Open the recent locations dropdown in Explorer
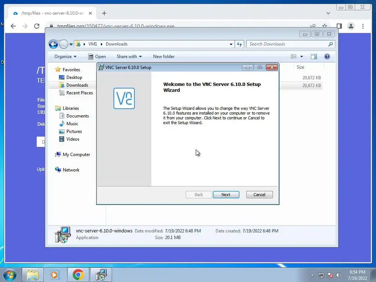The height and width of the screenshot is (282, 376). pyautogui.click(x=71, y=44)
